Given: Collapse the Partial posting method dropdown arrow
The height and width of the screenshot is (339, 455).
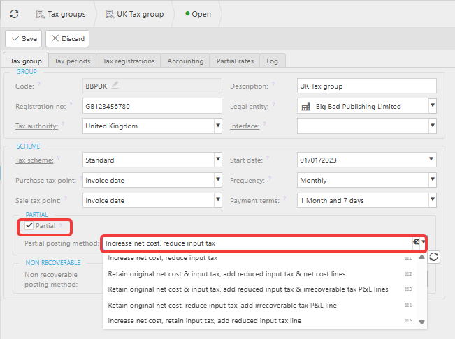Looking at the screenshot, I should pos(424,242).
